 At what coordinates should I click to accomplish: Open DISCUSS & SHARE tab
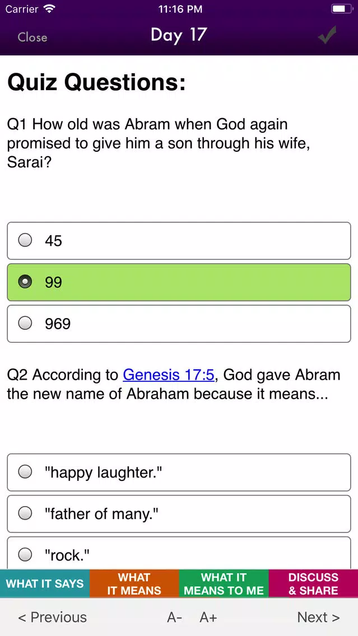[x=313, y=583]
